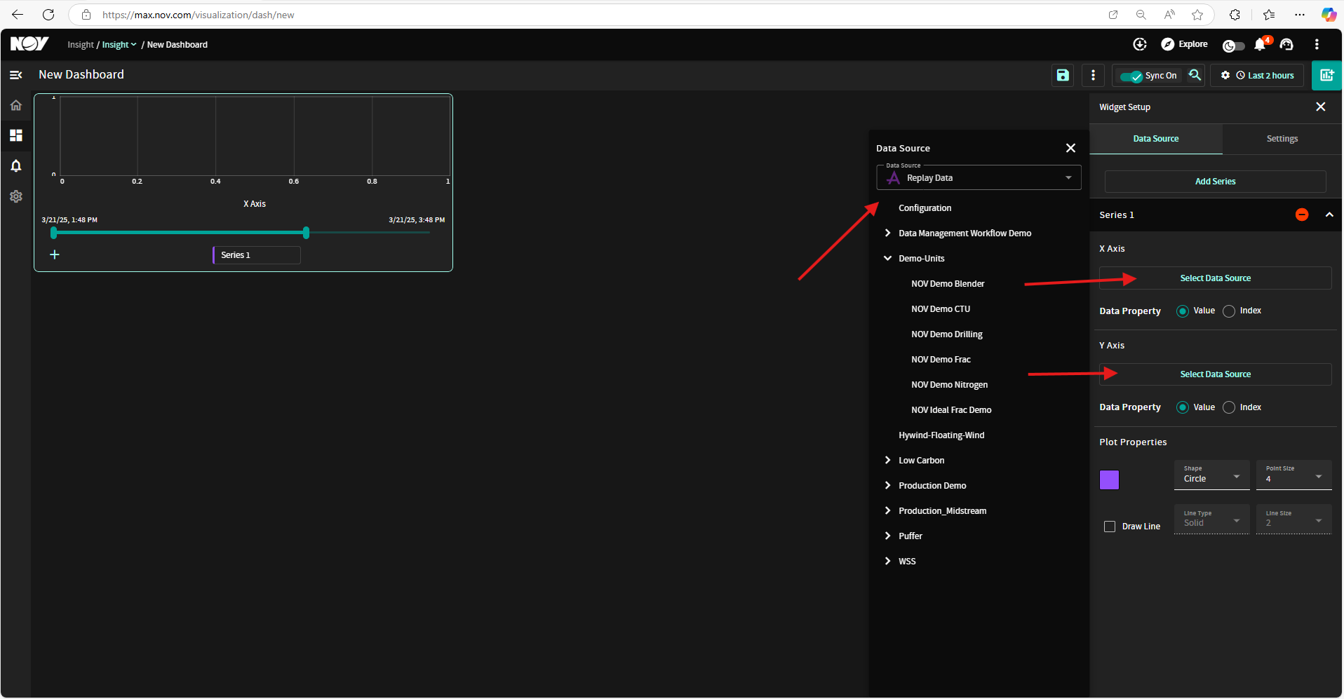1344x699 pixels.
Task: Toggle the dark mode switch
Action: pos(1233,46)
